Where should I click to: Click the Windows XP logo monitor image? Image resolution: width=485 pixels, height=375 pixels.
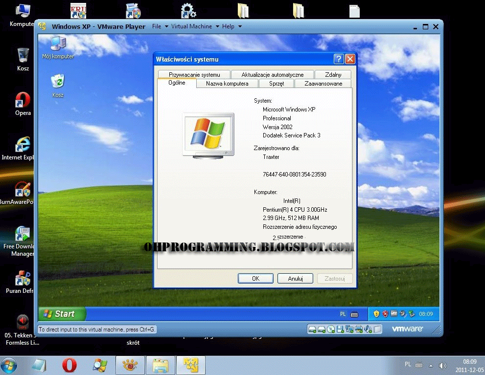[x=208, y=135]
